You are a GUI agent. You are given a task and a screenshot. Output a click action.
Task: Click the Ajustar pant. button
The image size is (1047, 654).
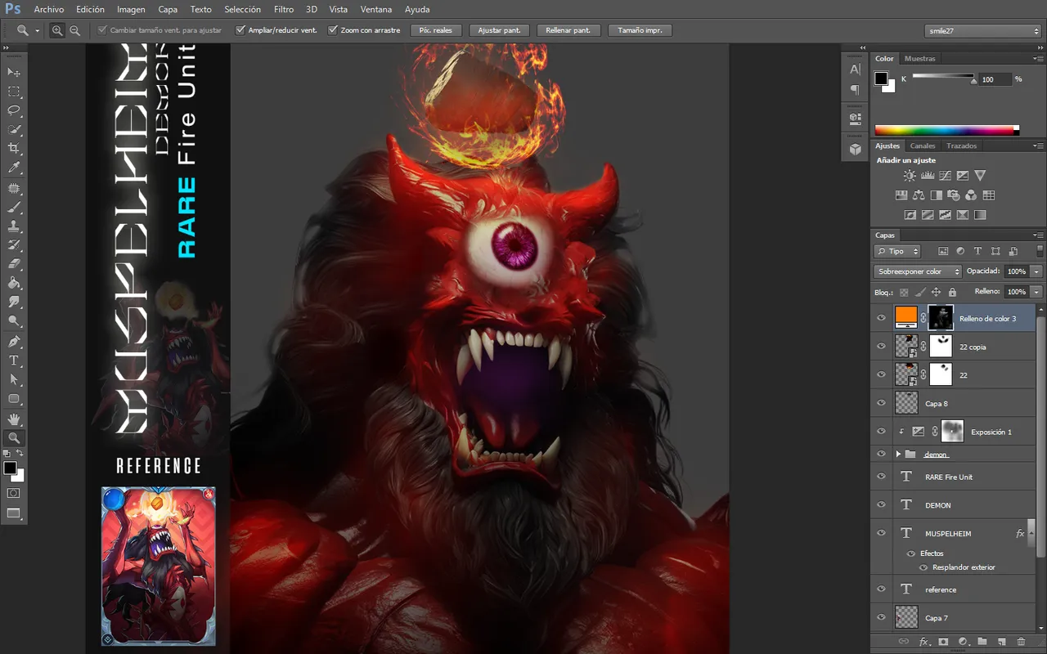click(x=500, y=30)
